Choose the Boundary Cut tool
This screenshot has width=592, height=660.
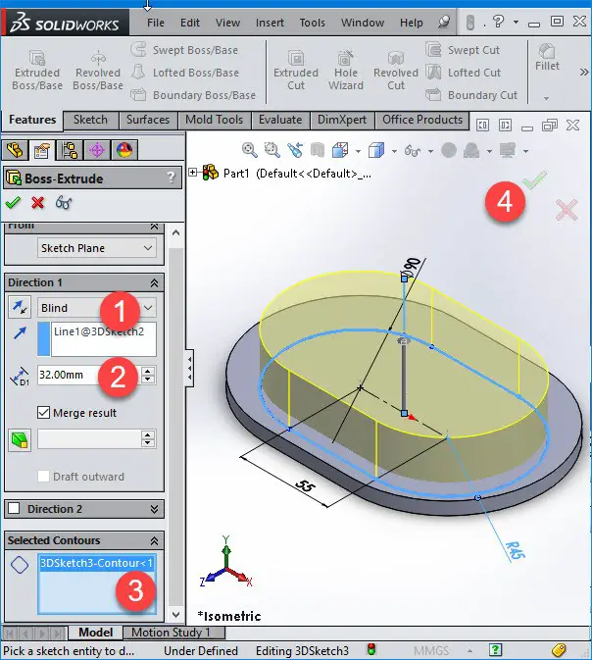[471, 95]
